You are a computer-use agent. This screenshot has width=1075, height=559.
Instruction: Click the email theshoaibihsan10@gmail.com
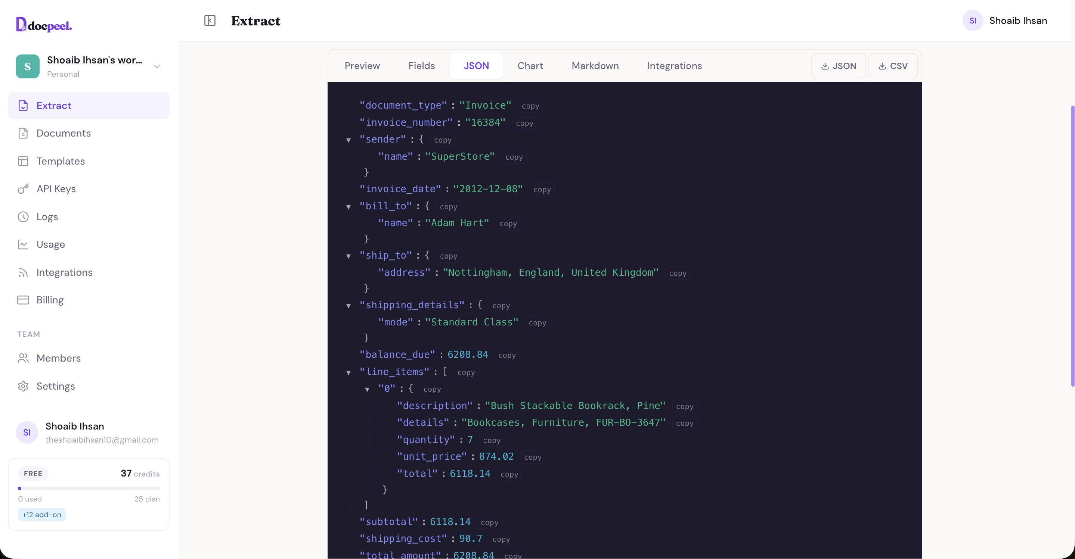click(x=102, y=440)
